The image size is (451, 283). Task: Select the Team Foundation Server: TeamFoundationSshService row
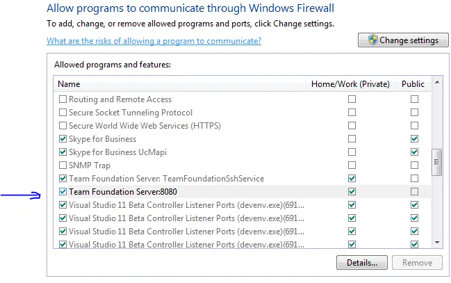[167, 179]
